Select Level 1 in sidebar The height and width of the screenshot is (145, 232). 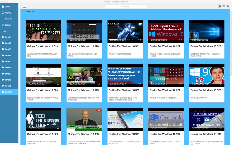pyautogui.click(x=9, y=37)
